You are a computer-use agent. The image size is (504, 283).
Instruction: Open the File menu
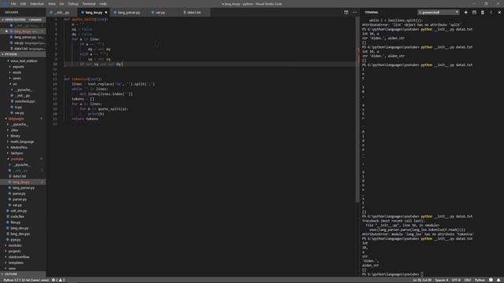tap(13, 4)
